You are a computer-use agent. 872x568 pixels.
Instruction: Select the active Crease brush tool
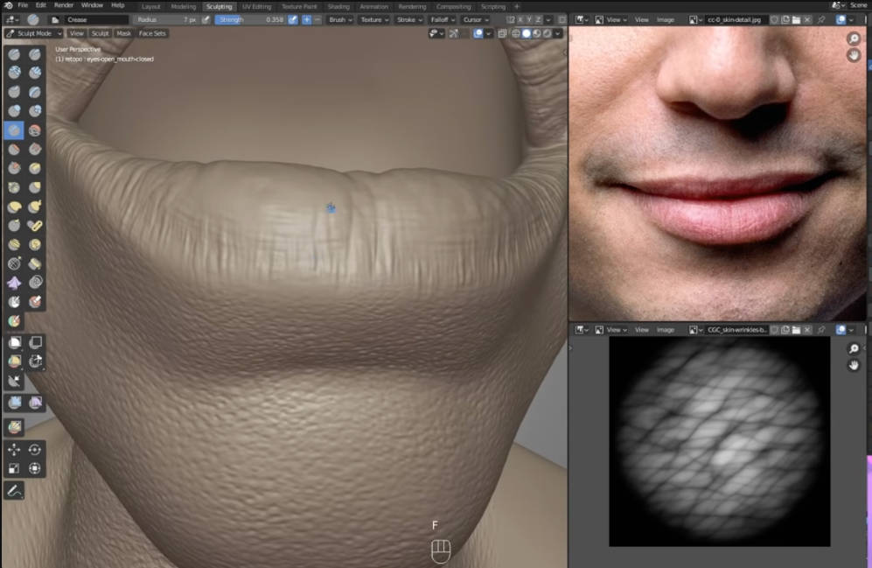(14, 130)
